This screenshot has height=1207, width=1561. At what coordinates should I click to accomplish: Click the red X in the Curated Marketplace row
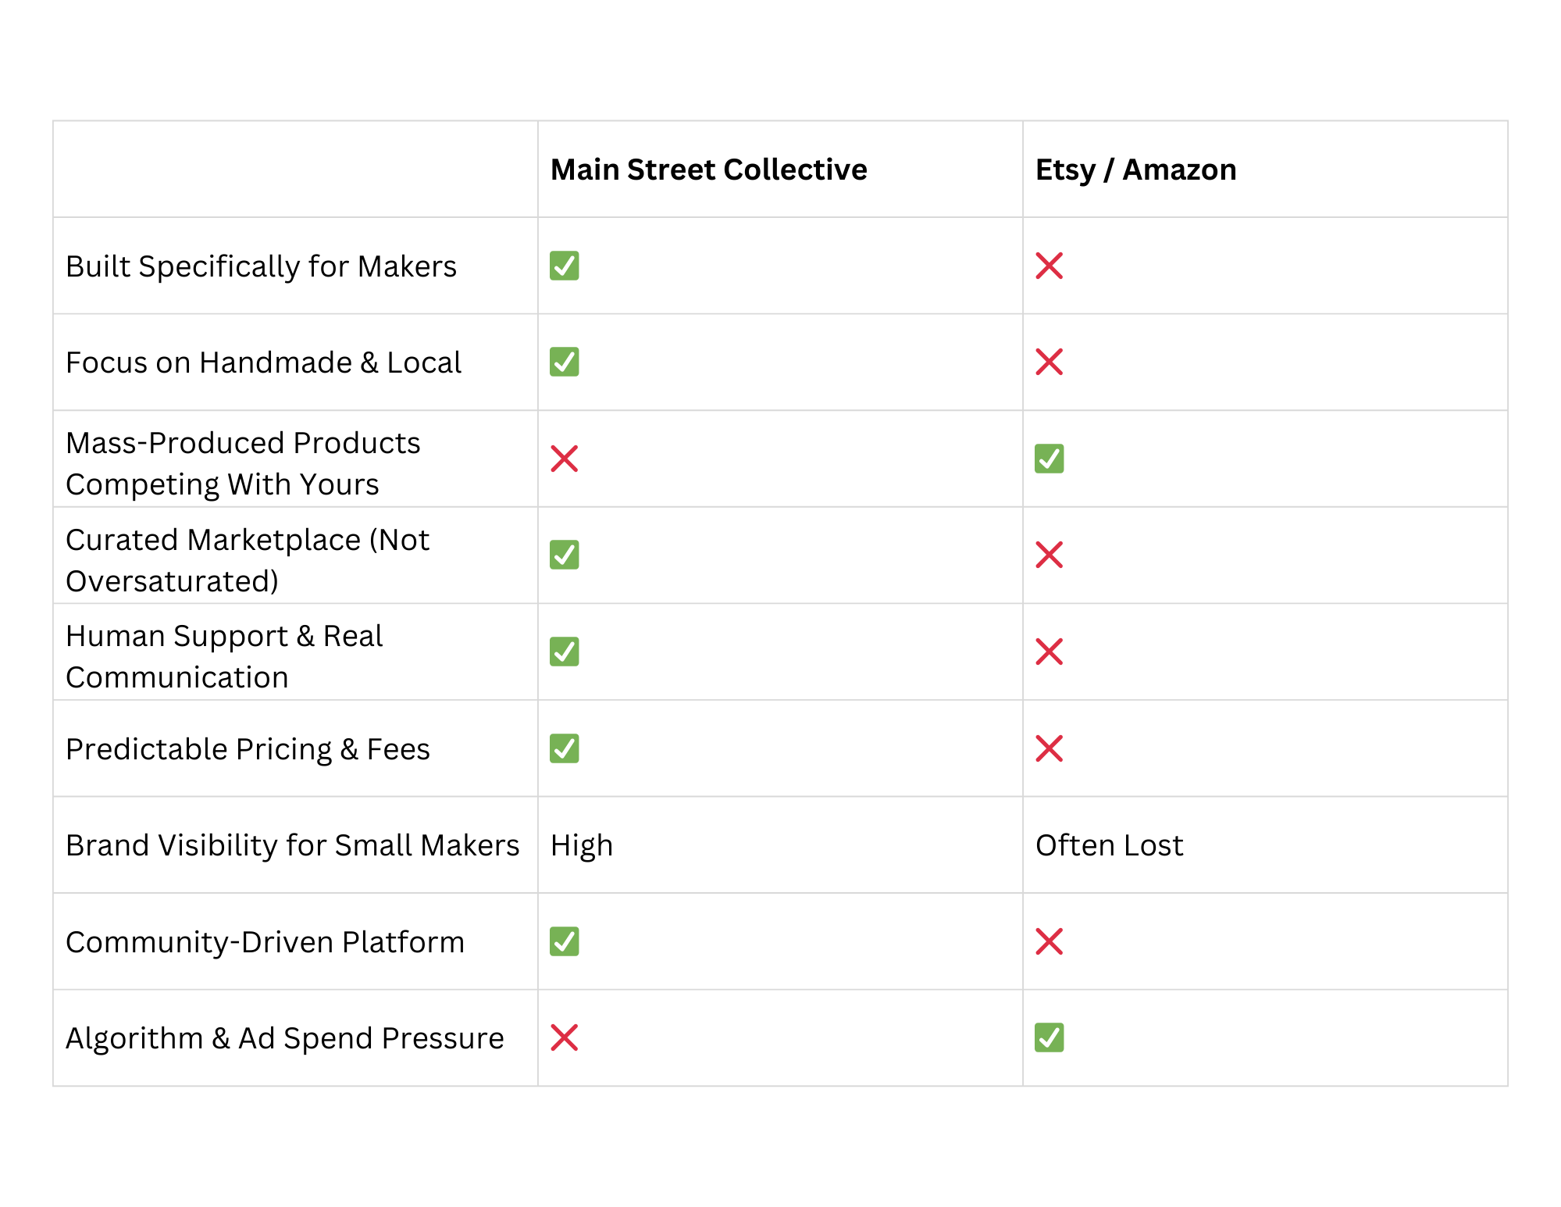(1049, 555)
